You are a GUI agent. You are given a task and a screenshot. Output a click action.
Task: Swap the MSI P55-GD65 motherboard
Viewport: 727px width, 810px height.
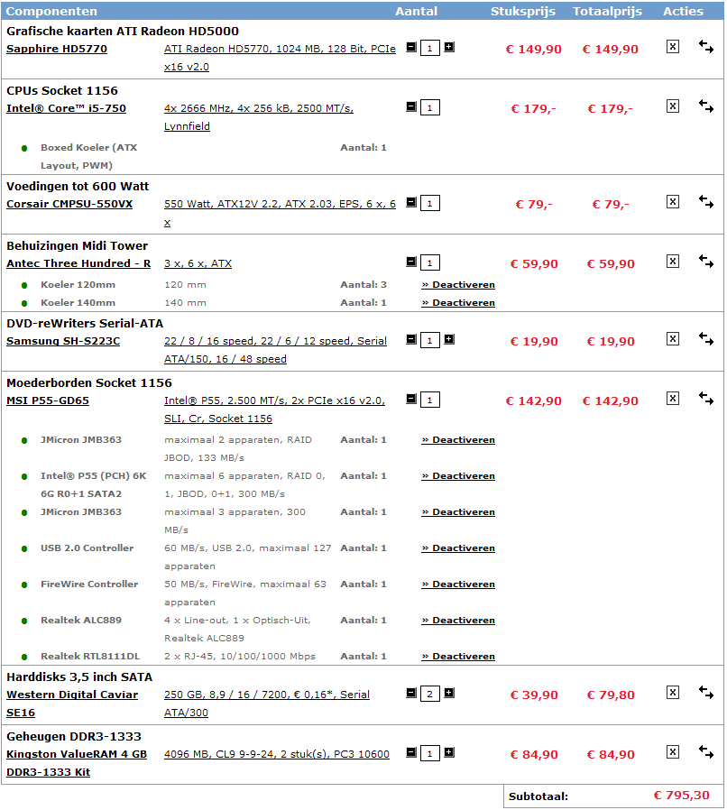pyautogui.click(x=706, y=399)
